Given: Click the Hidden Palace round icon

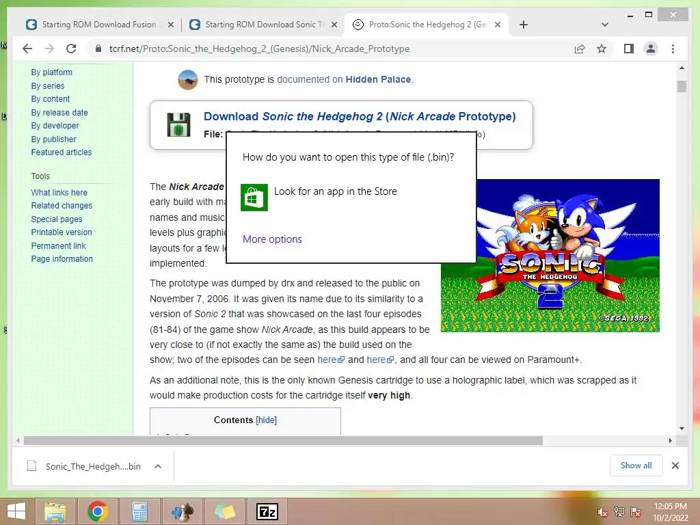Looking at the screenshot, I should tap(187, 79).
